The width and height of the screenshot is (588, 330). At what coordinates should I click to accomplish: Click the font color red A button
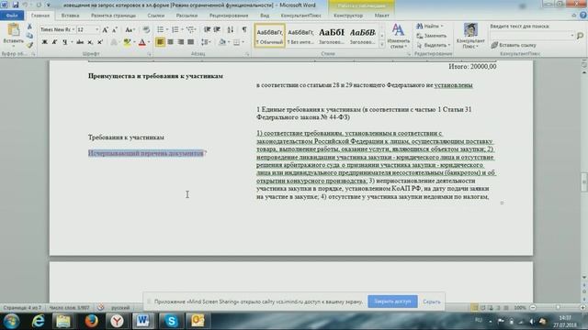(142, 42)
